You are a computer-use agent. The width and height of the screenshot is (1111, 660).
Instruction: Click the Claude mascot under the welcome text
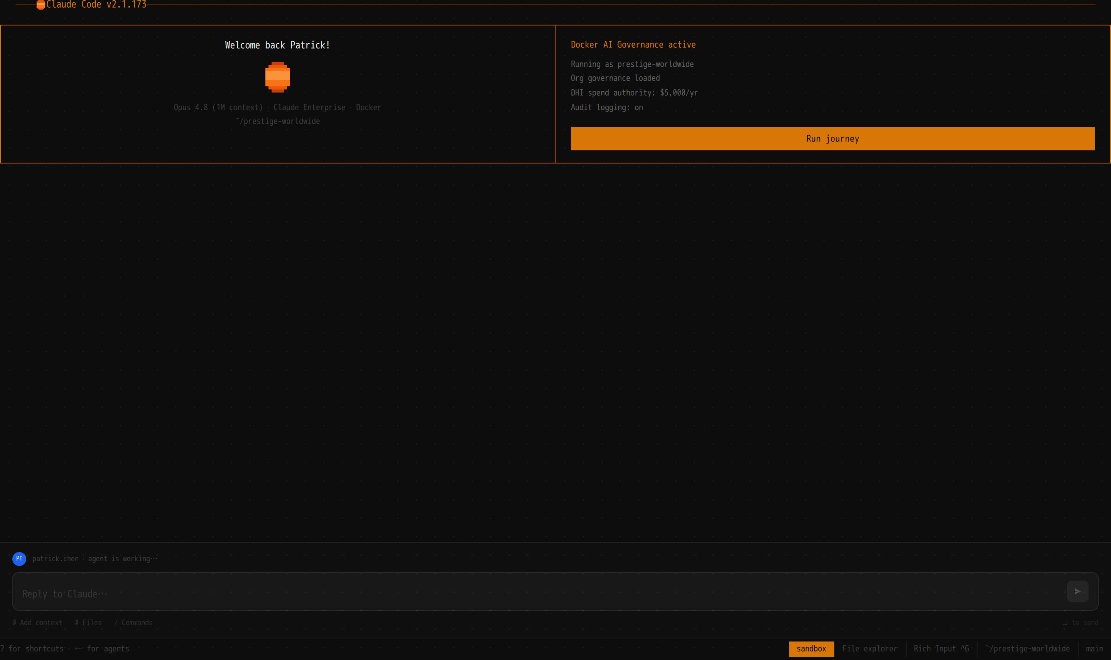[x=278, y=77]
